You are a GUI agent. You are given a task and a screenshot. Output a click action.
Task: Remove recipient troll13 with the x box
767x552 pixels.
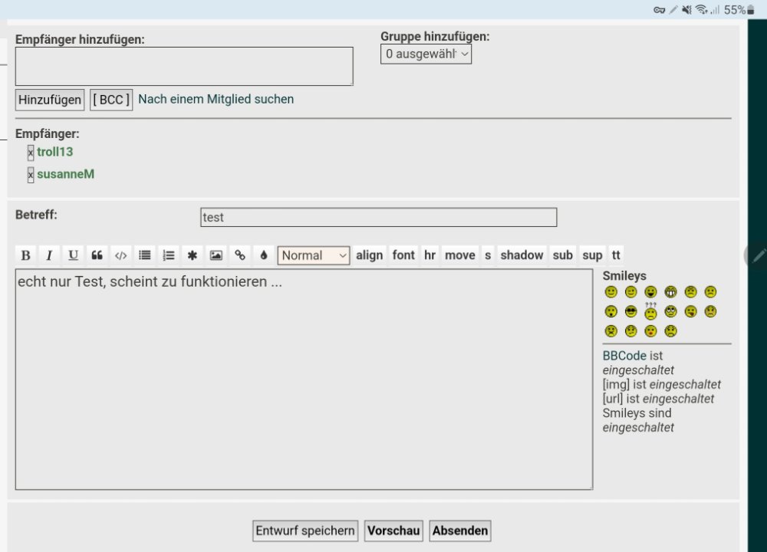[x=31, y=153]
